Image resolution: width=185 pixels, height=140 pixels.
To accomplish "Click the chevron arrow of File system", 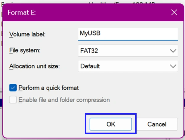I will click(173, 51).
